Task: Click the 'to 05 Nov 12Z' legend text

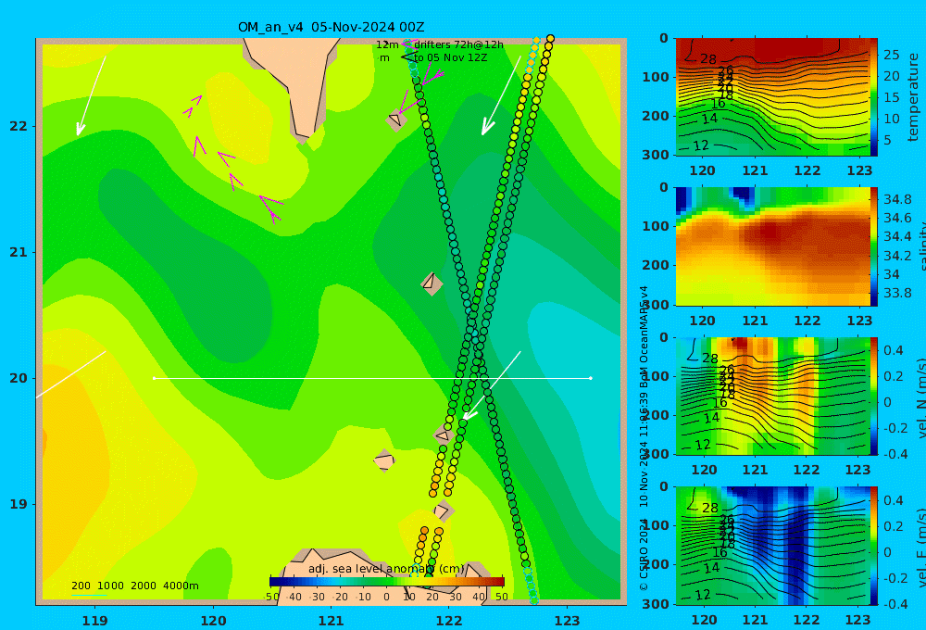Action: tap(451, 58)
